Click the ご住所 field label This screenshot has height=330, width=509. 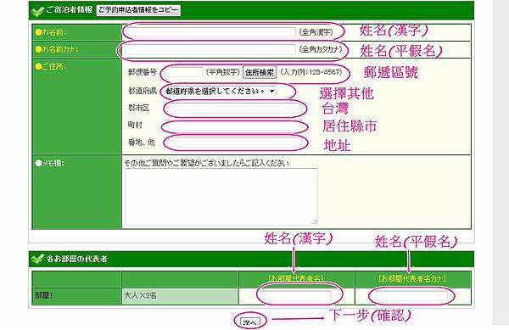pos(51,66)
